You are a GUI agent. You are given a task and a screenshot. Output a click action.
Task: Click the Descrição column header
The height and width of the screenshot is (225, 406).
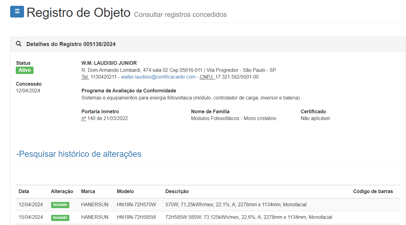pyautogui.click(x=177, y=191)
